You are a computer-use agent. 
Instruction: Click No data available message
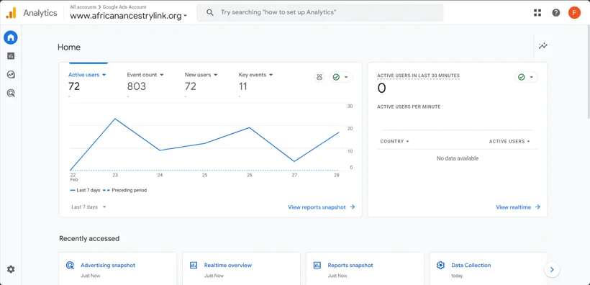(458, 158)
